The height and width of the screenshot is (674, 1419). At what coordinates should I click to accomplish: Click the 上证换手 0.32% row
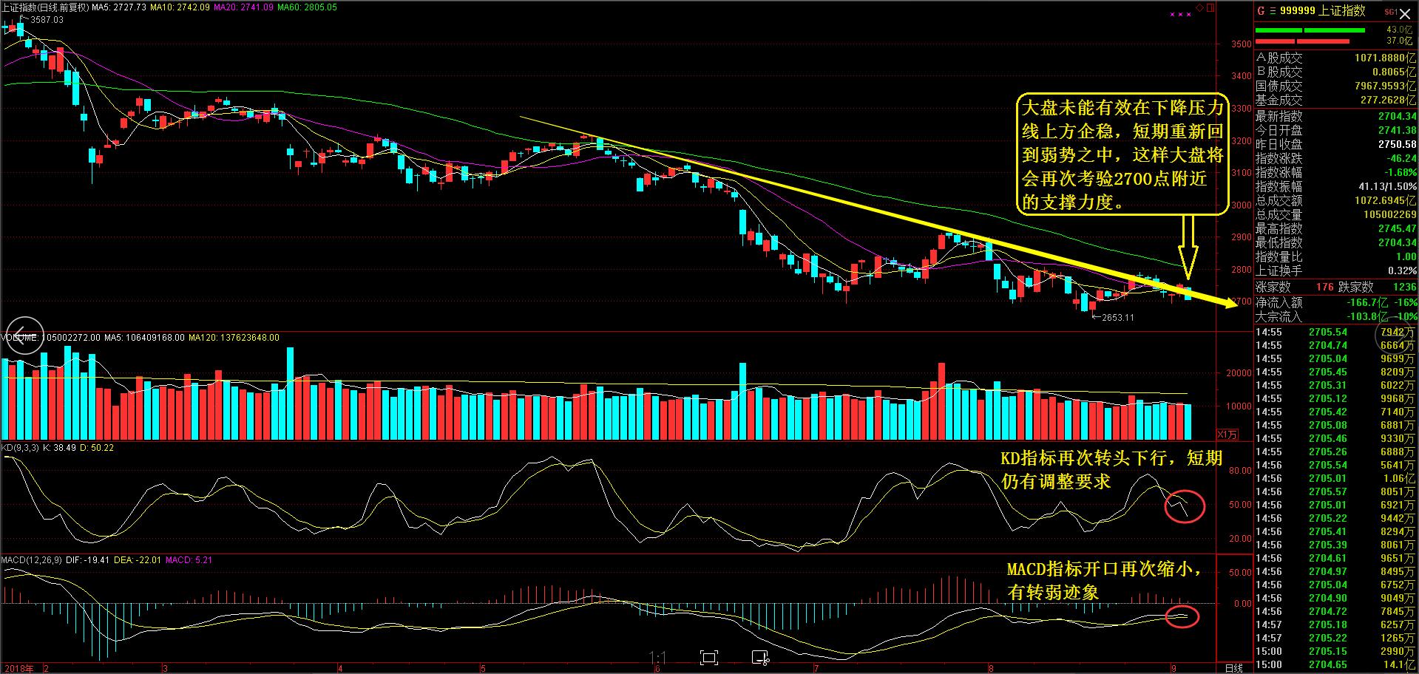tap(1336, 270)
